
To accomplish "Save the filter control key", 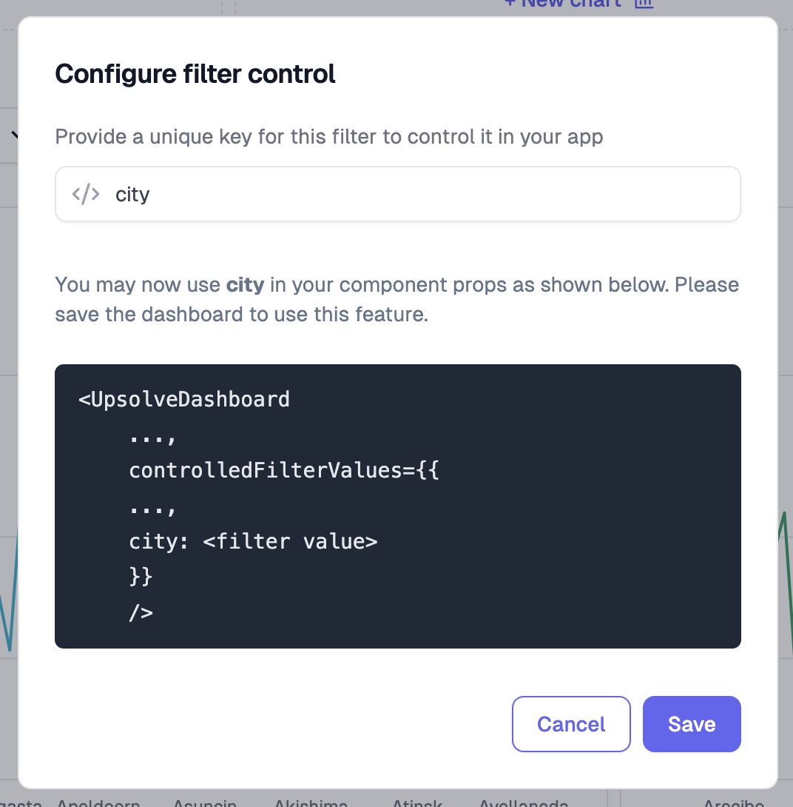I will click(692, 723).
